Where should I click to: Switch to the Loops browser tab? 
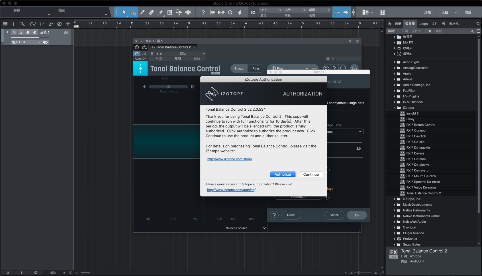coord(423,24)
